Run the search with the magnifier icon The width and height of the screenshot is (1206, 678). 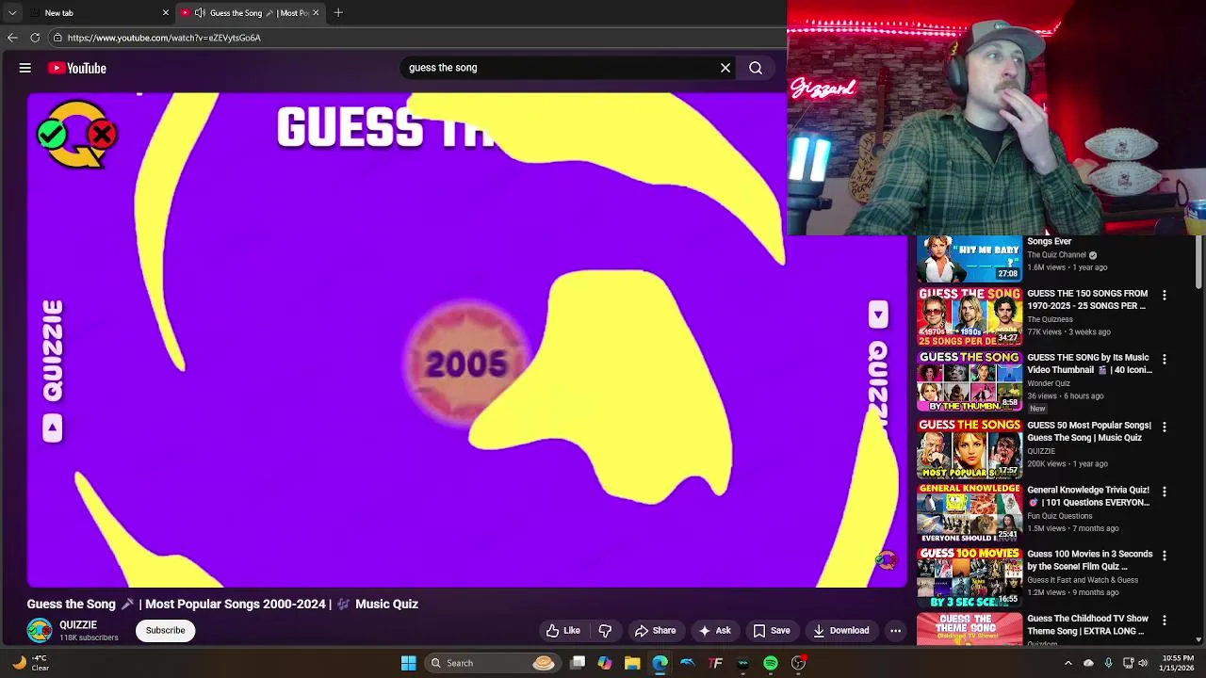[756, 68]
